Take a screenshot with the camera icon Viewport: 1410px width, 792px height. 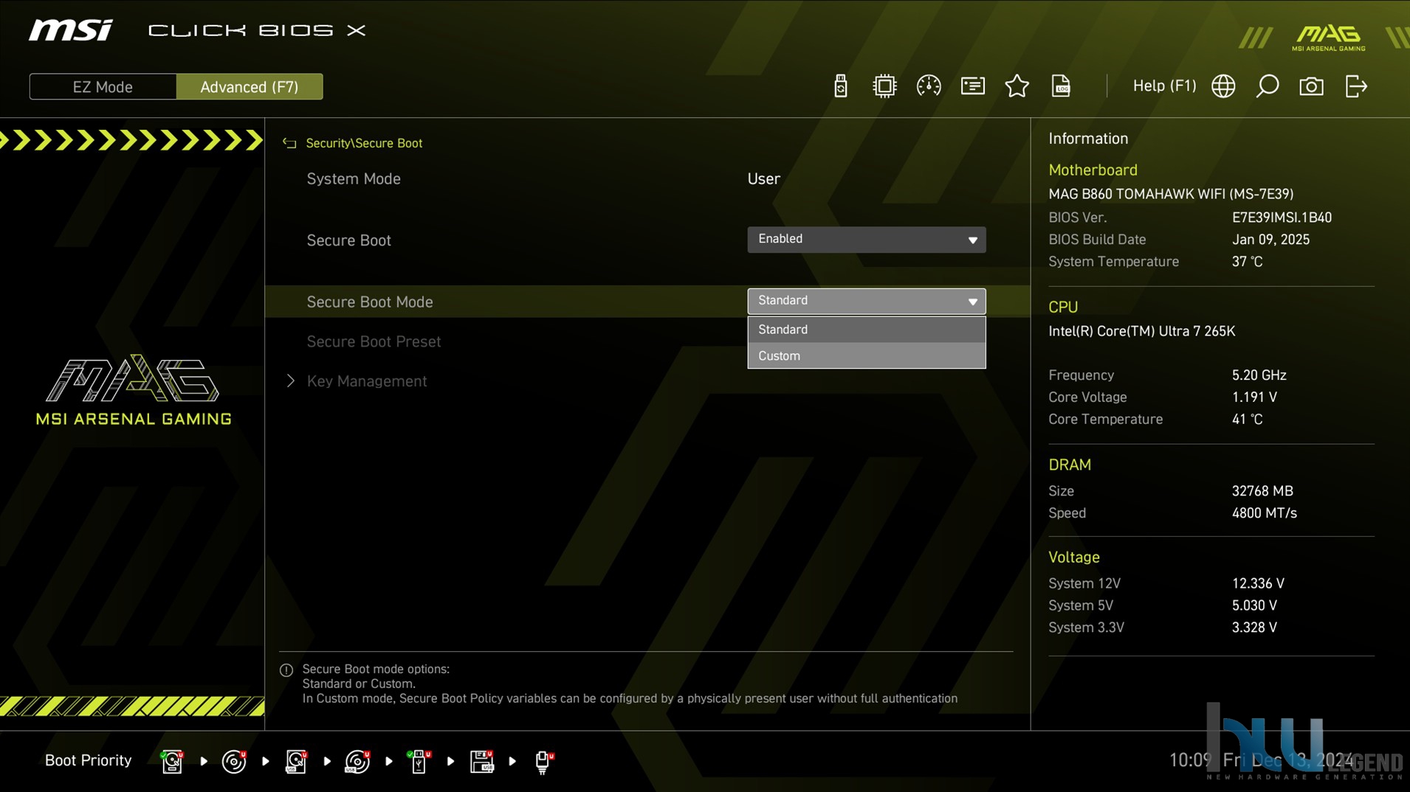tap(1312, 86)
